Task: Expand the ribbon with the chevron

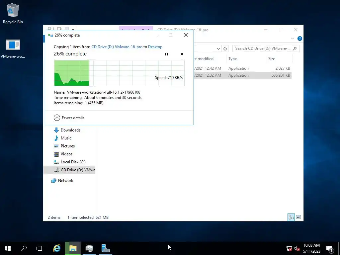Action: (x=292, y=39)
